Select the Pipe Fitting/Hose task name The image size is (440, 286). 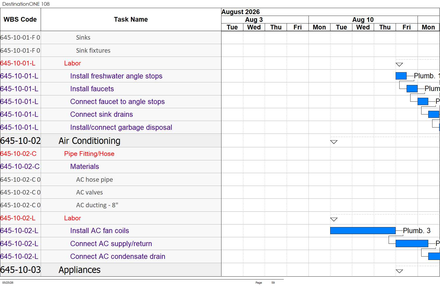pos(89,154)
